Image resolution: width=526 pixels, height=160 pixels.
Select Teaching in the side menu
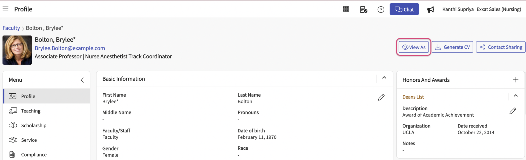(31, 111)
